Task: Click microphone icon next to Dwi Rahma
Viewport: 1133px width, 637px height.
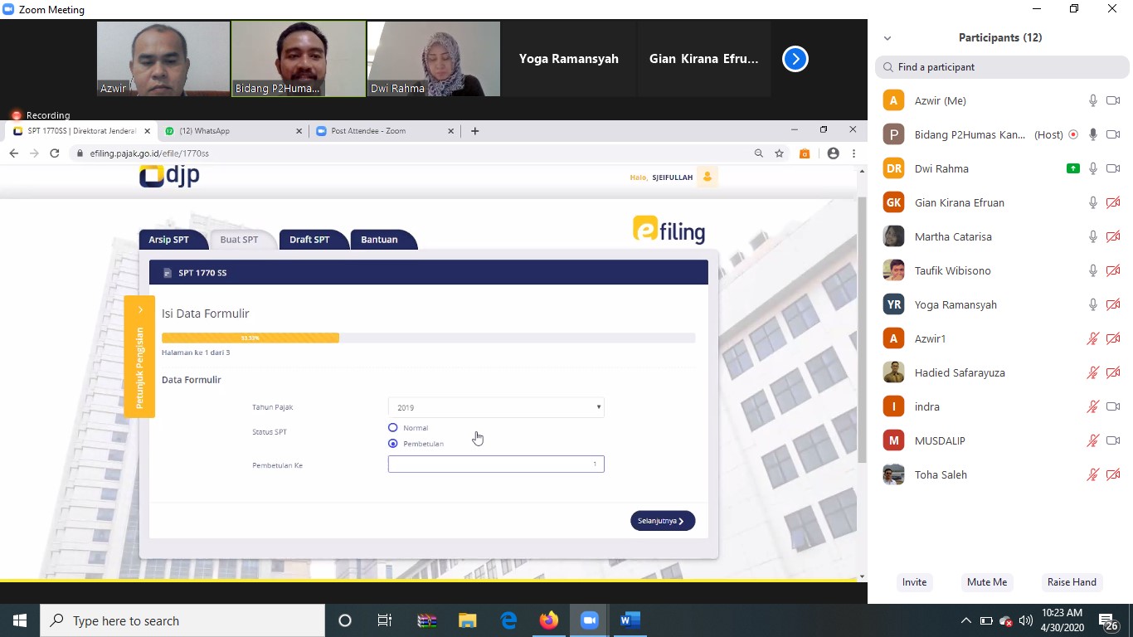Action: (x=1093, y=168)
